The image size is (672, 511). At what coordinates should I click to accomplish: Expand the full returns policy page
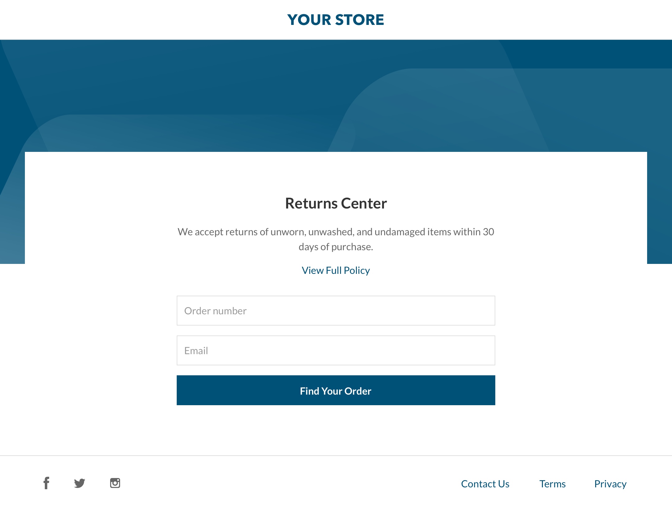click(335, 270)
